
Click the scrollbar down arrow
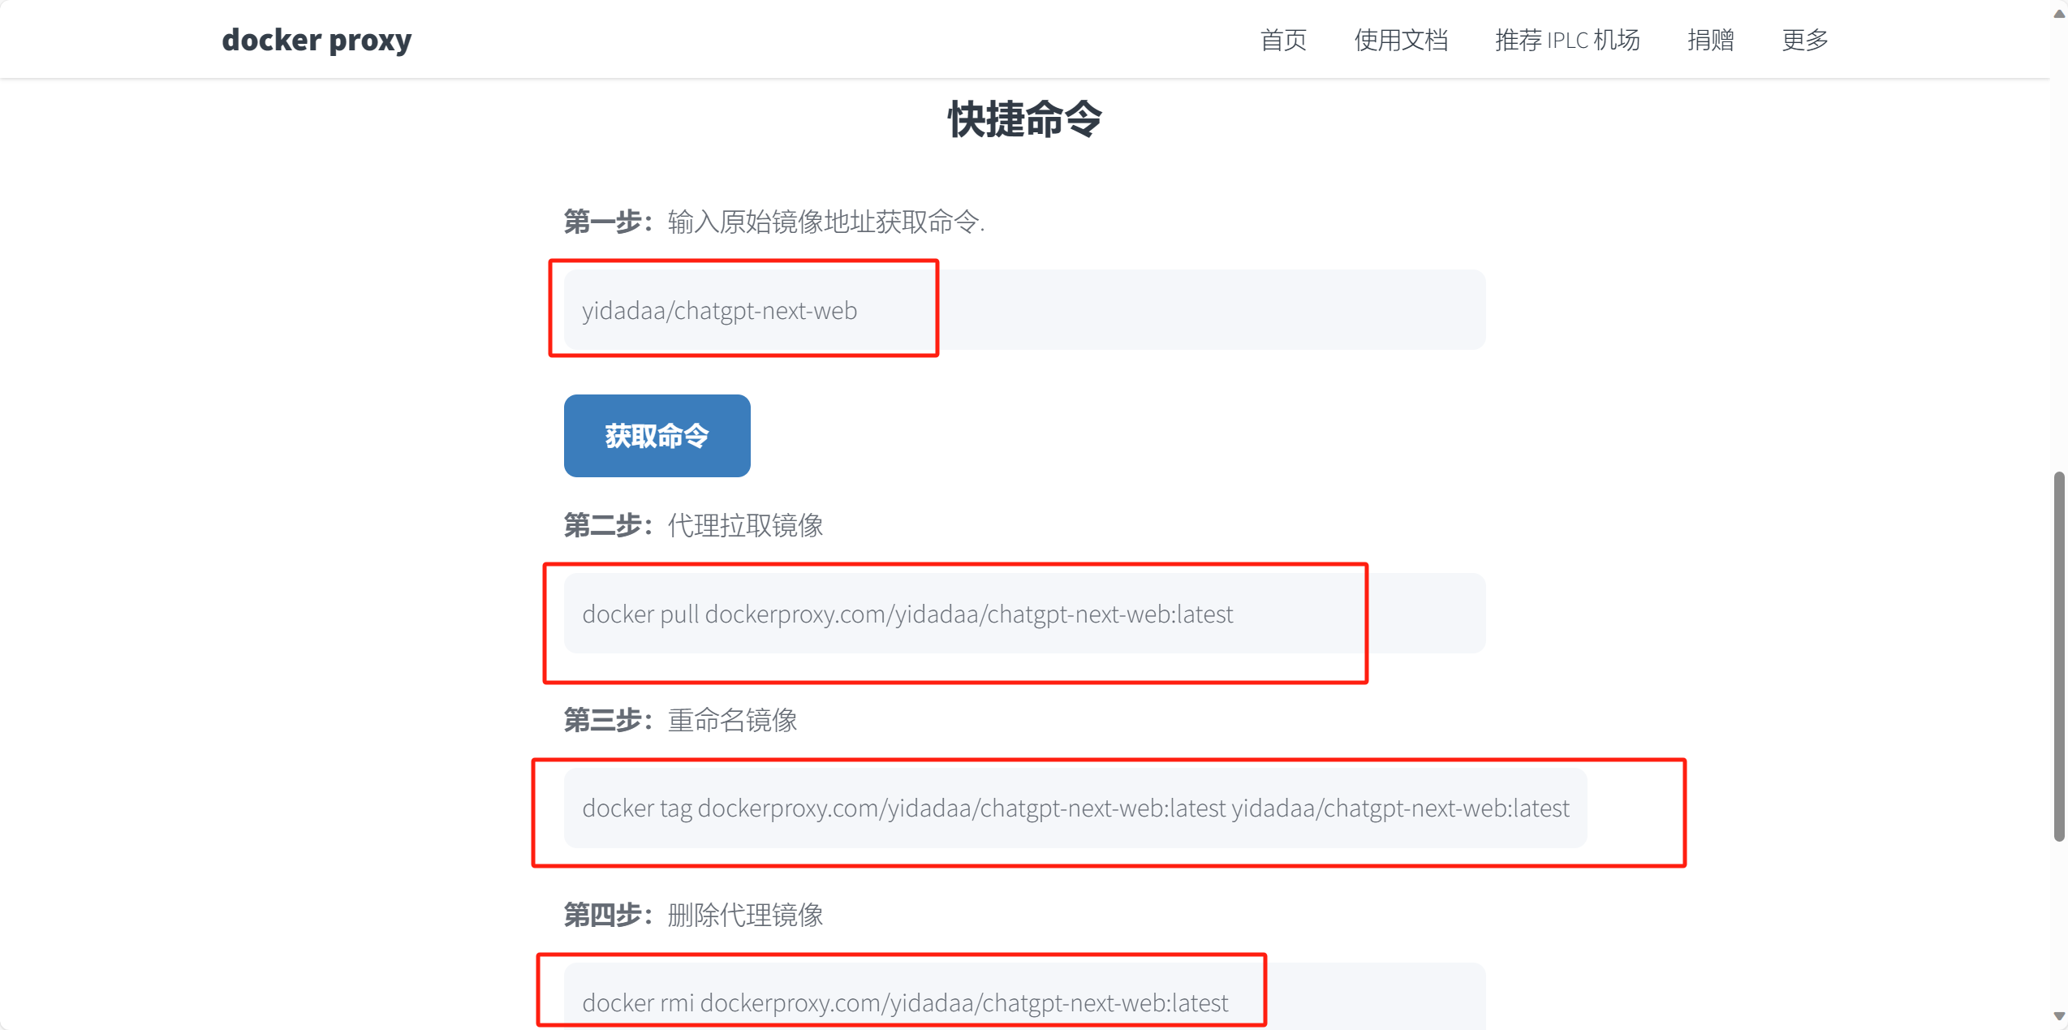pos(2058,1017)
